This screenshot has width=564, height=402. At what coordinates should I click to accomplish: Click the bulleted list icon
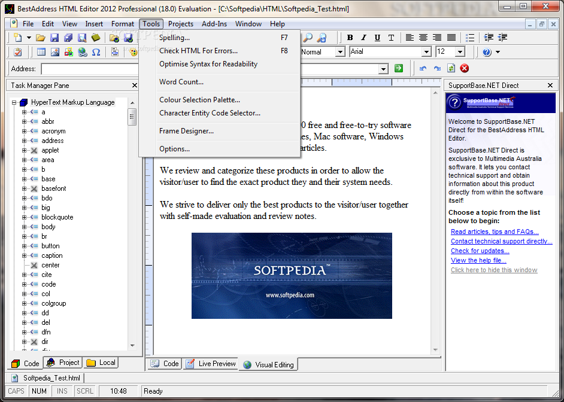(470, 37)
